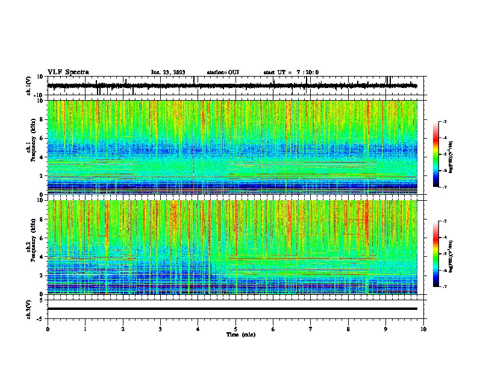Click time-axis tick label "1"
Screen dimensions: 477x369
[x=85, y=329]
